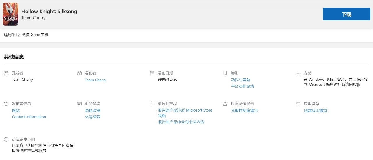Viewport: 373px width, 160px height.
Task: Click the Hollow Knight Silksong game thumbnail
Action: pos(10,14)
